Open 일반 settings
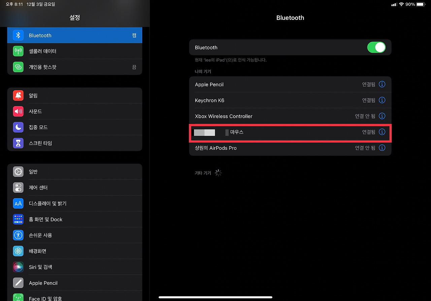The image size is (431, 301). pyautogui.click(x=75, y=172)
